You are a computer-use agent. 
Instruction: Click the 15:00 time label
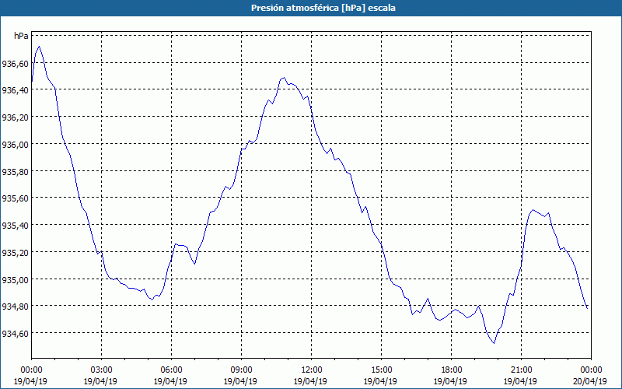point(382,370)
